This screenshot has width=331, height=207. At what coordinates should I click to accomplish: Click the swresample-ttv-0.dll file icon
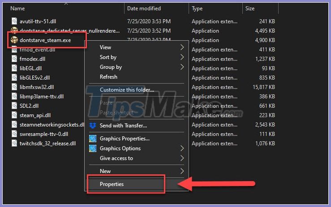coord(14,134)
